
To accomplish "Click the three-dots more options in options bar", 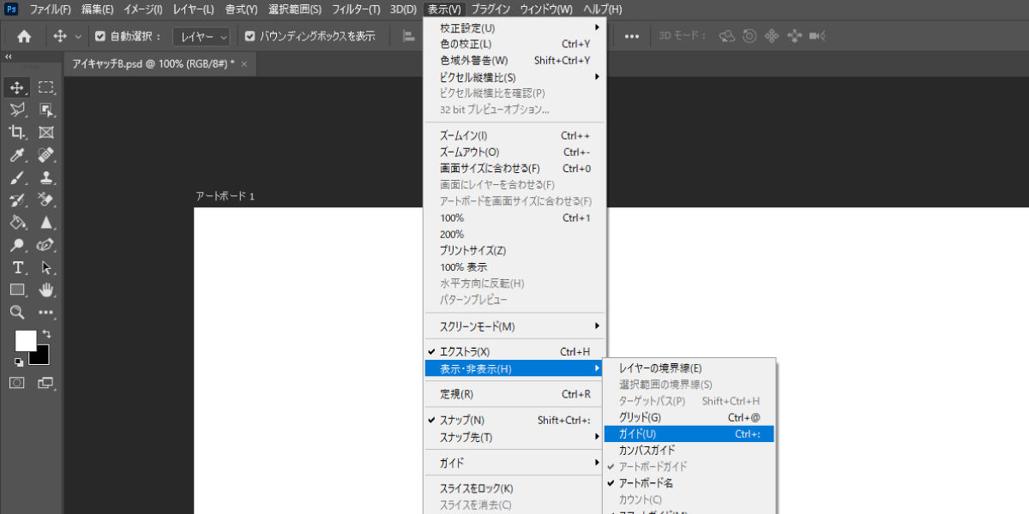I will tap(632, 36).
